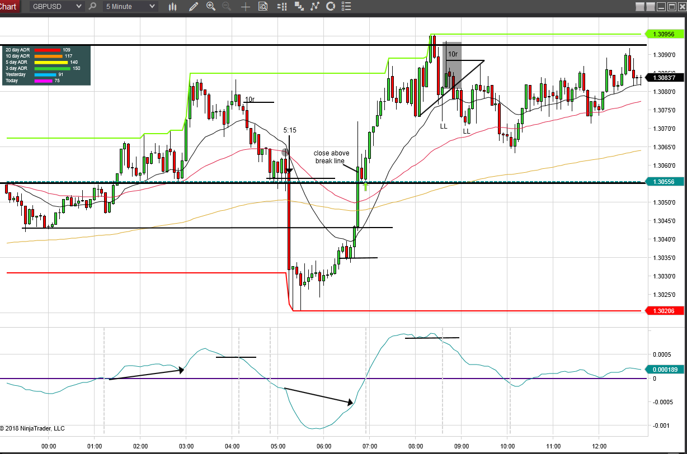687x454 pixels.
Task: Click the 1.3050'0 price axis label
Action: tap(664, 202)
